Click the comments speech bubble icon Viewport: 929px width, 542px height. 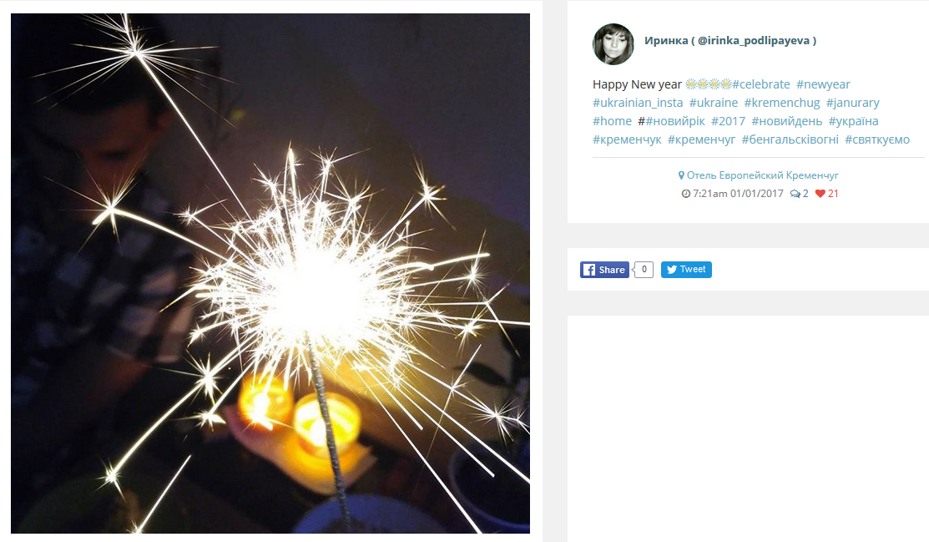tap(795, 193)
